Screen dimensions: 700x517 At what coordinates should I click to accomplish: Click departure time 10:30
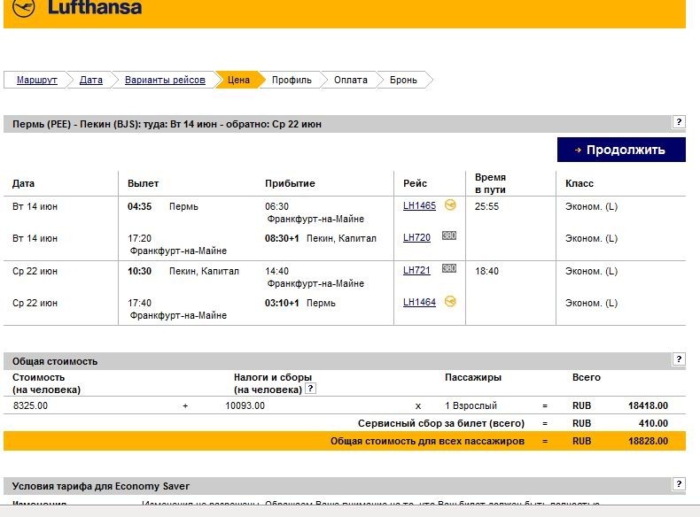pos(139,271)
